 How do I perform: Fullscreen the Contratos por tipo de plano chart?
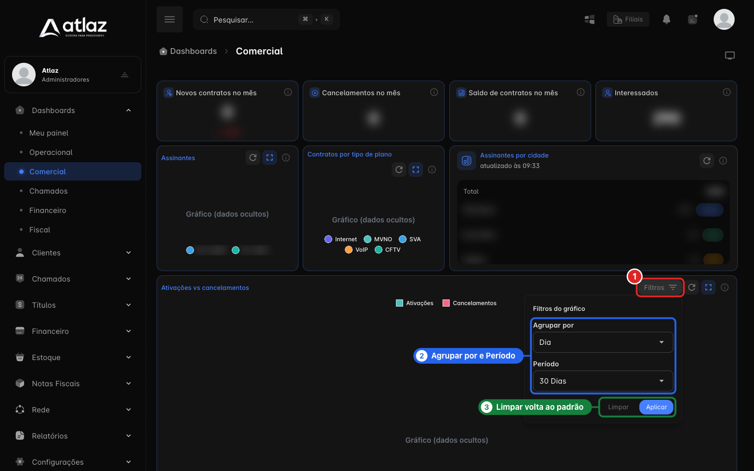click(x=416, y=170)
